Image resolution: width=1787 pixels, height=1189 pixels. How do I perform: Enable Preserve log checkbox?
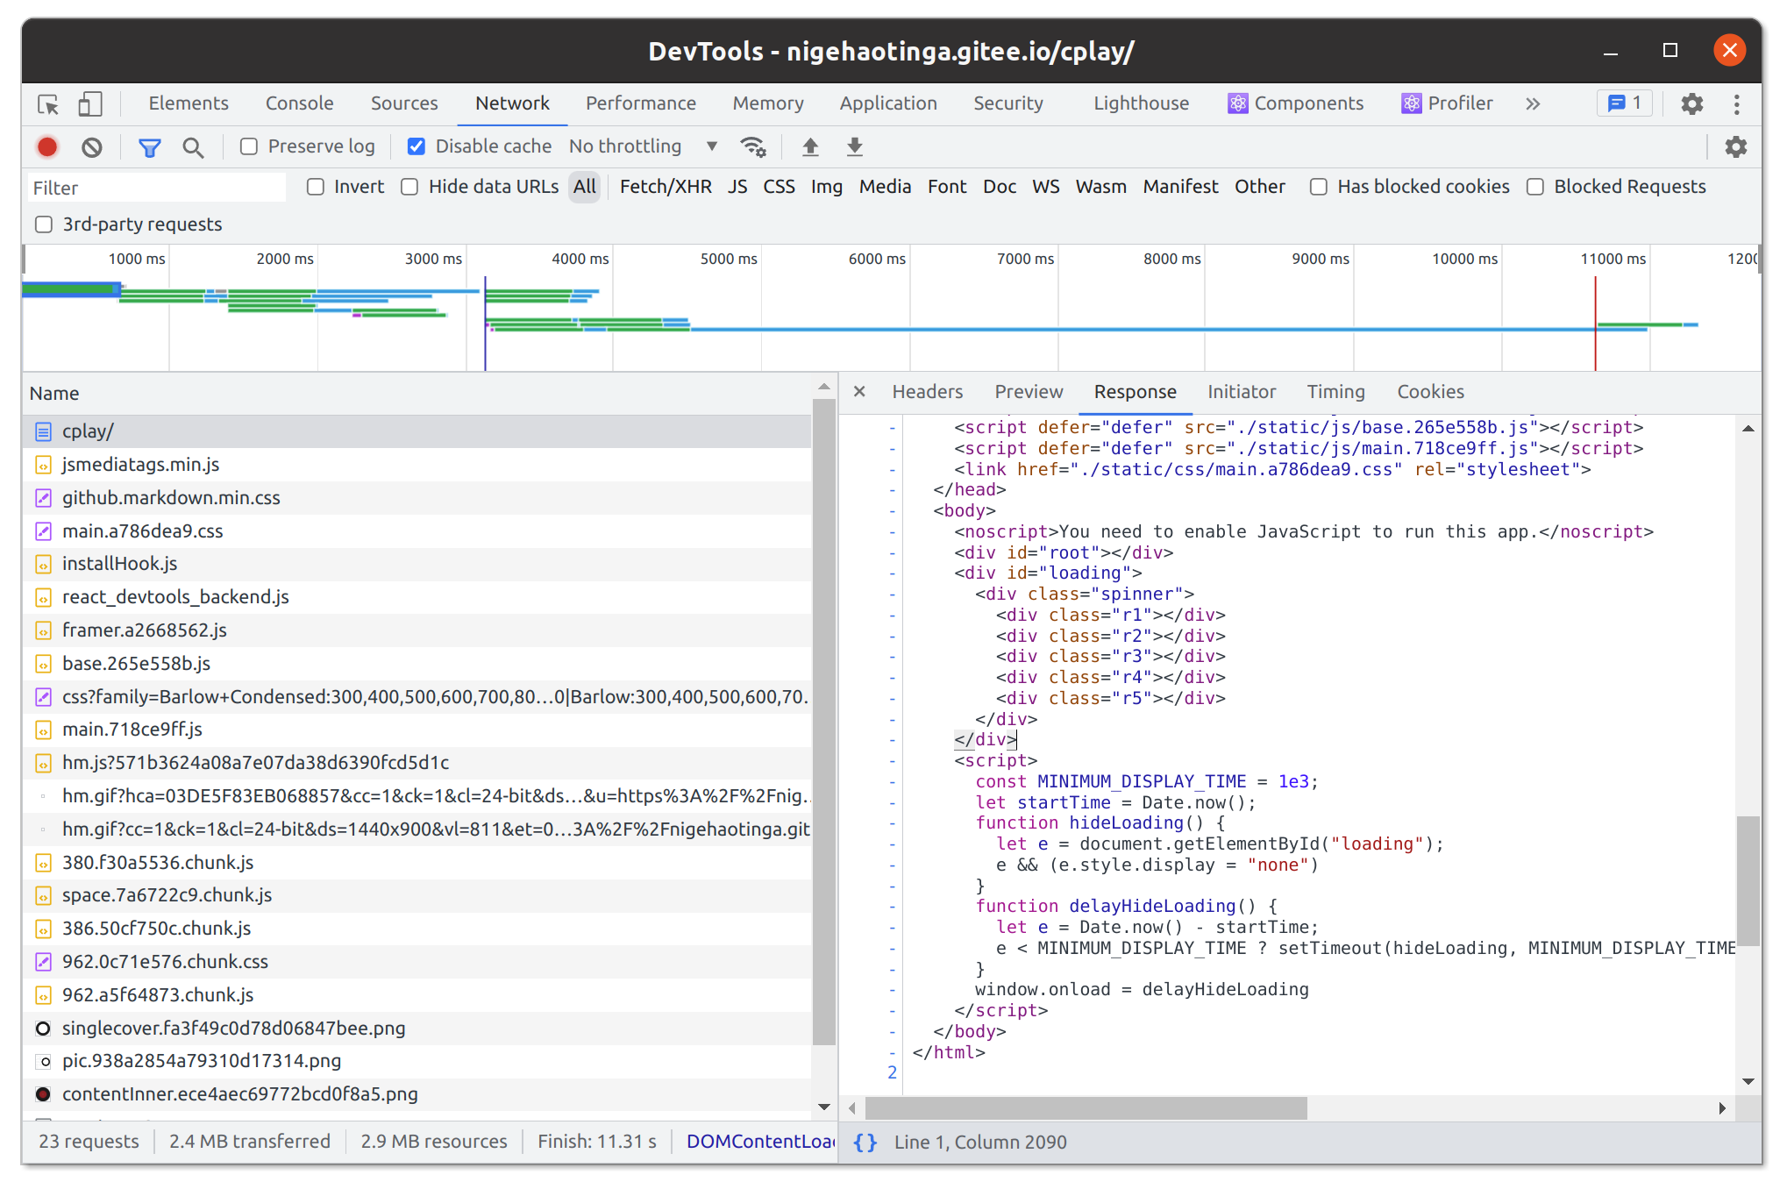[249, 146]
